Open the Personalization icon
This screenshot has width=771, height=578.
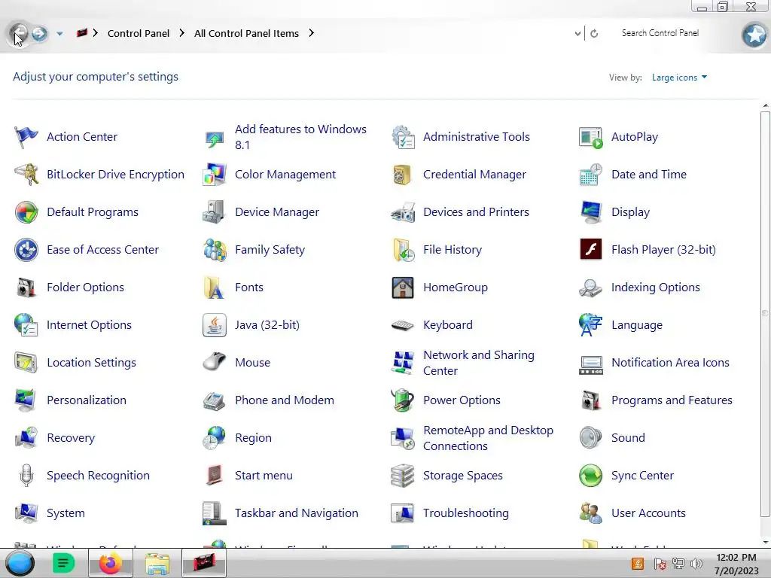(26, 400)
